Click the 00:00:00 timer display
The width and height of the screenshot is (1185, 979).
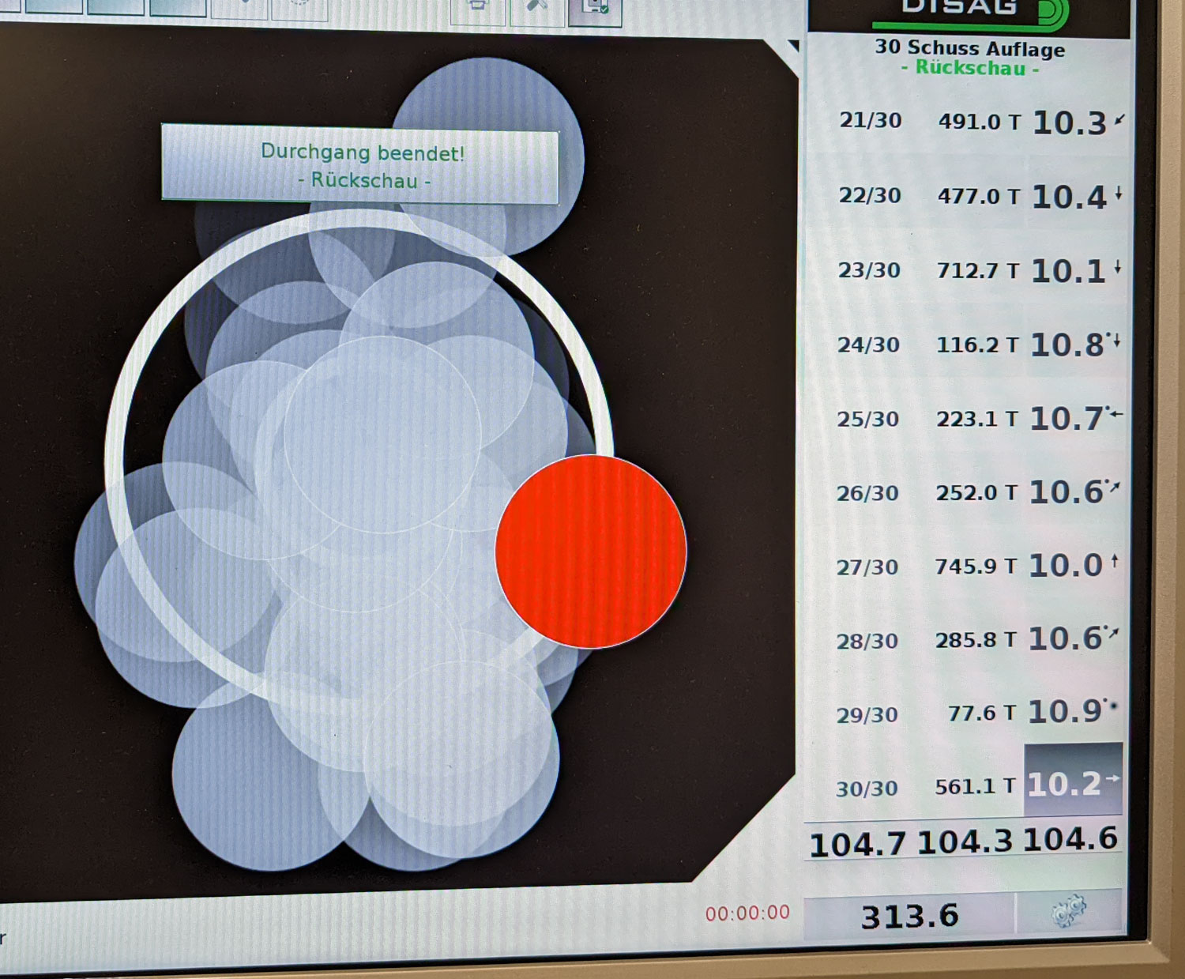747,913
